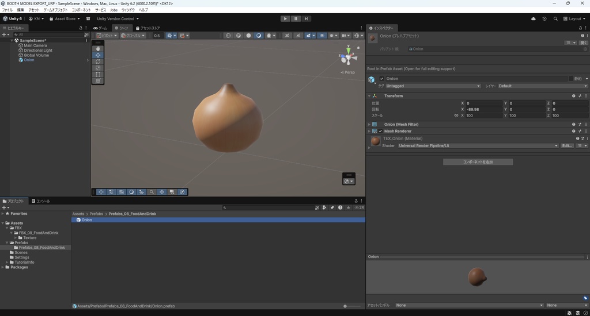Collapse the Transform component
This screenshot has width=590, height=316.
pyautogui.click(x=369, y=96)
